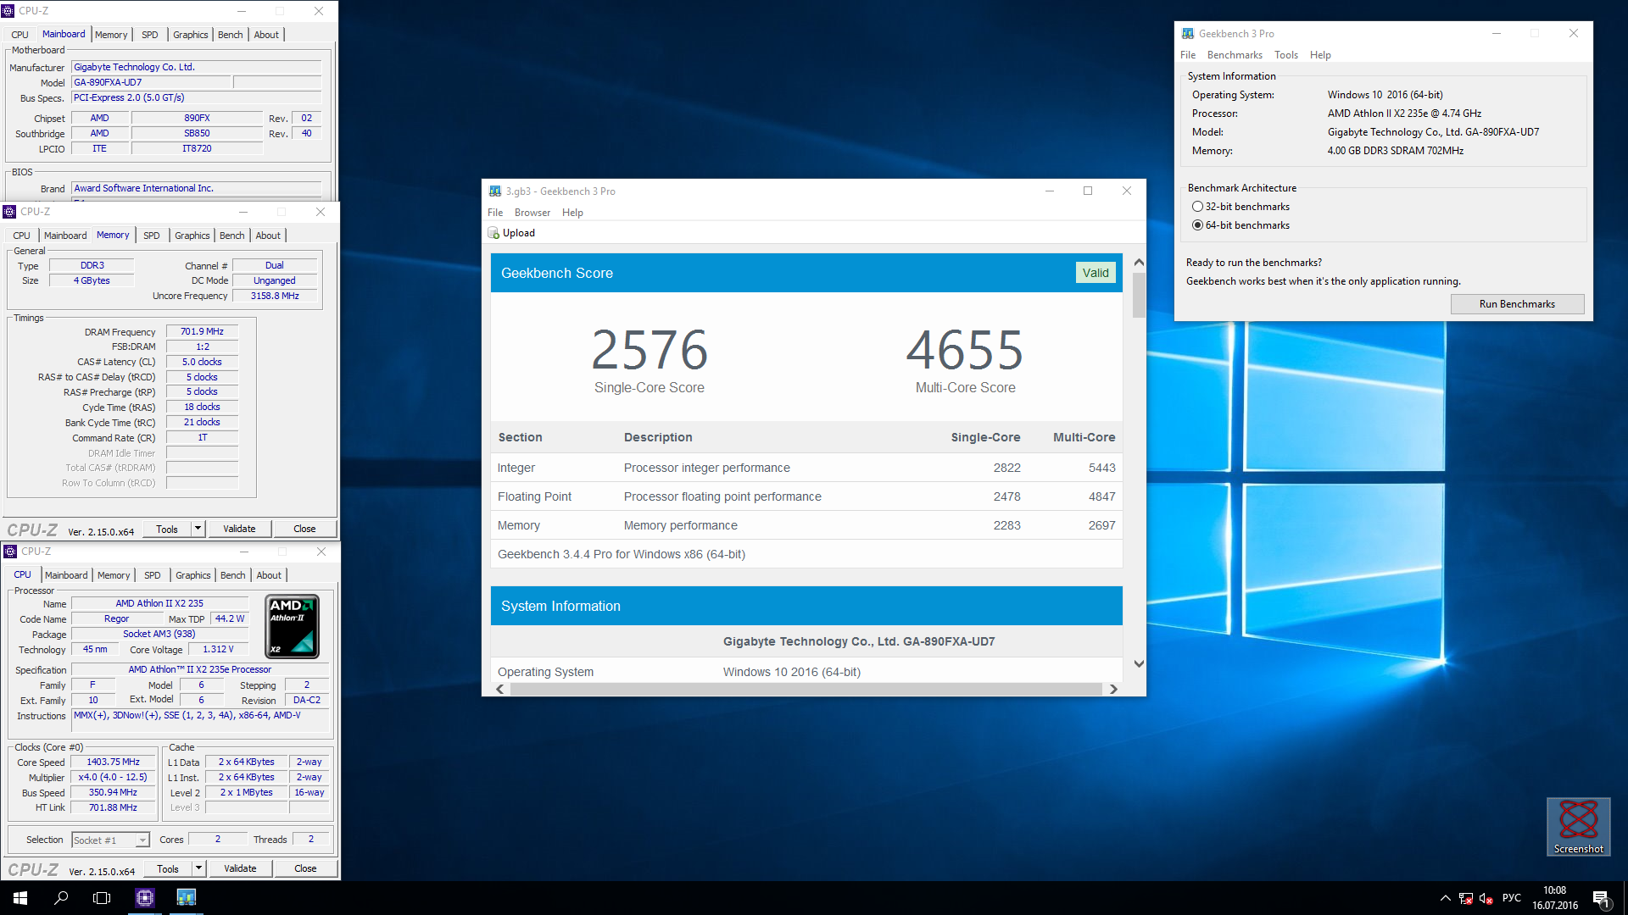
Task: Open Benchmarks menu in Geekbench 3 Pro
Action: click(x=1235, y=55)
